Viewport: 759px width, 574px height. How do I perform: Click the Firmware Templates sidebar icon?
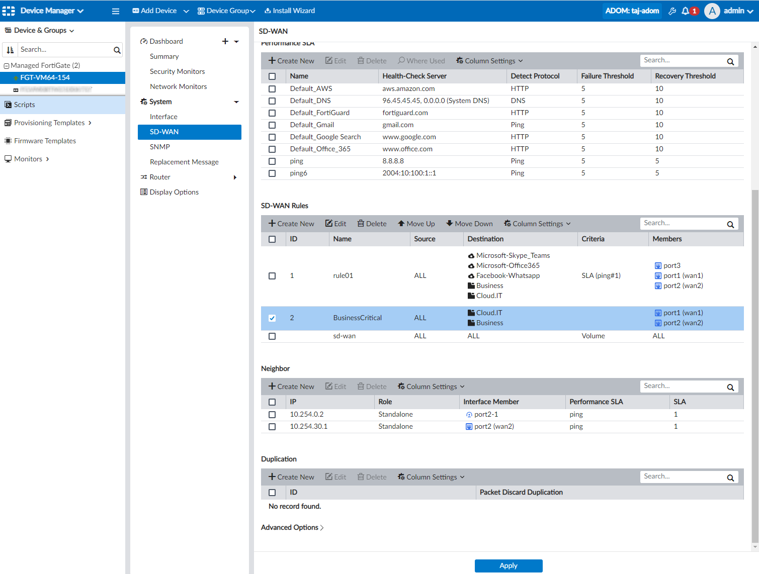click(9, 141)
